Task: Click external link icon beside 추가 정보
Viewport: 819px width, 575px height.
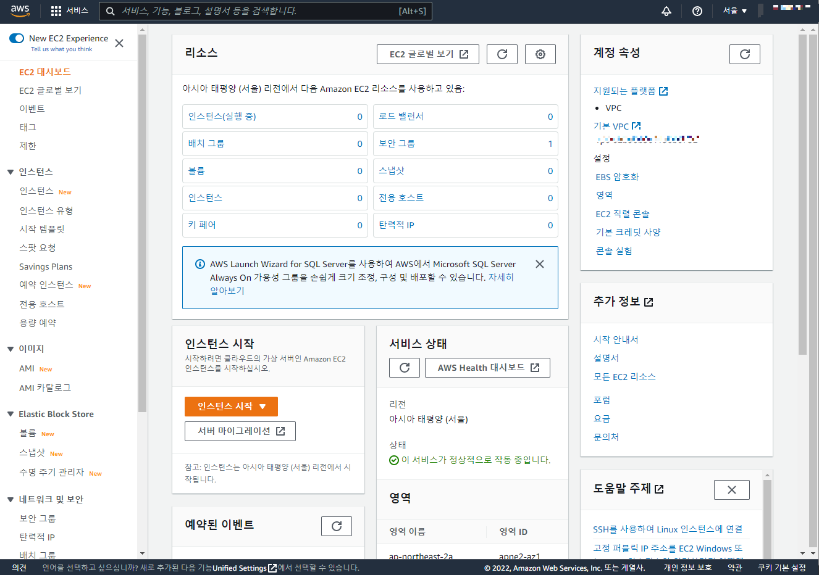Action: pyautogui.click(x=649, y=302)
